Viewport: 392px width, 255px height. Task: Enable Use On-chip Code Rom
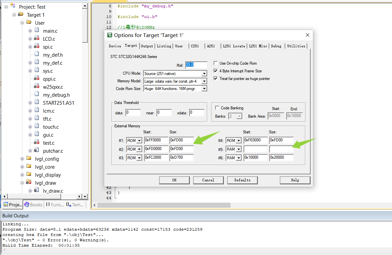[216, 63]
